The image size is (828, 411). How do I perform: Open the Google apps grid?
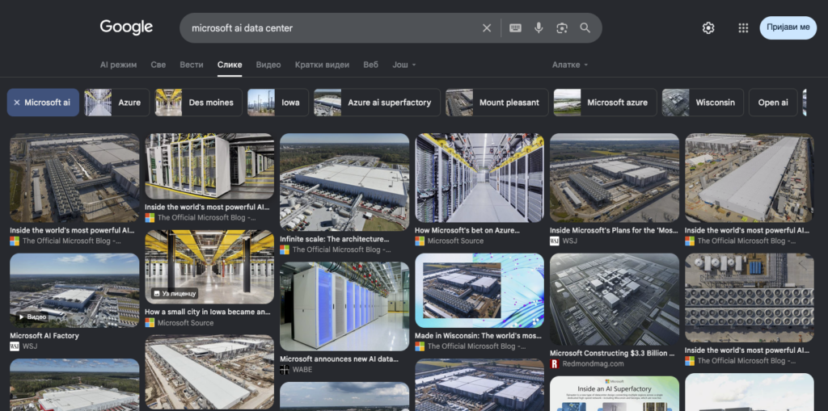pyautogui.click(x=744, y=28)
